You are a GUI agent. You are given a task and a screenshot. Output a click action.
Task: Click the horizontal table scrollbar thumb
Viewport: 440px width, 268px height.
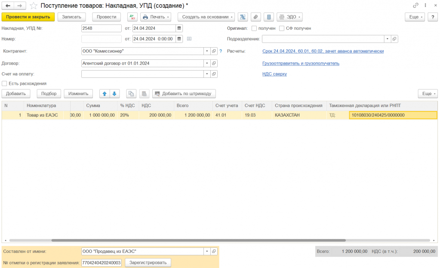[x=198, y=240]
